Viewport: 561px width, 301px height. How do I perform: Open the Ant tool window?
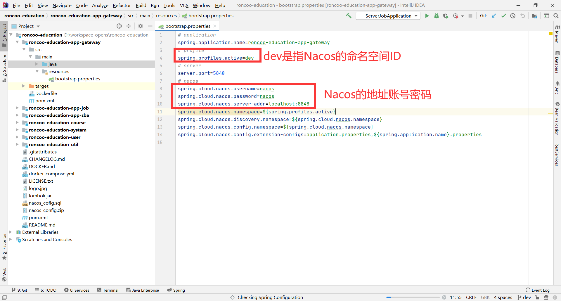(557, 87)
